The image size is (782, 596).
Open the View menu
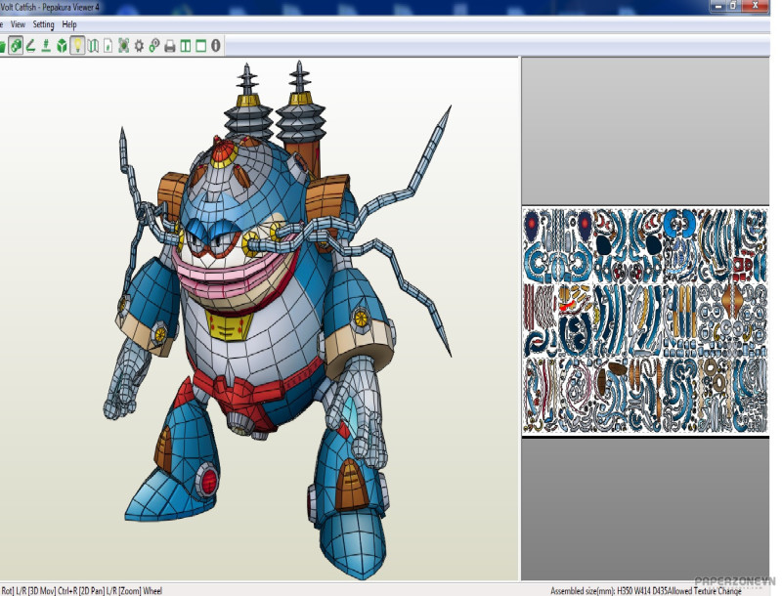(x=18, y=23)
